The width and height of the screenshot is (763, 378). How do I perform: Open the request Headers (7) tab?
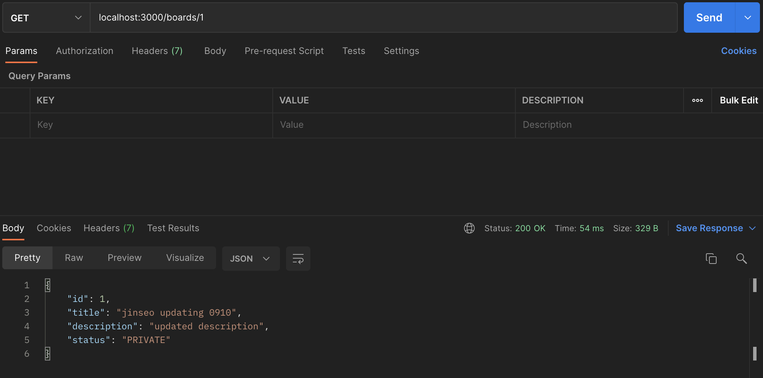coord(157,51)
